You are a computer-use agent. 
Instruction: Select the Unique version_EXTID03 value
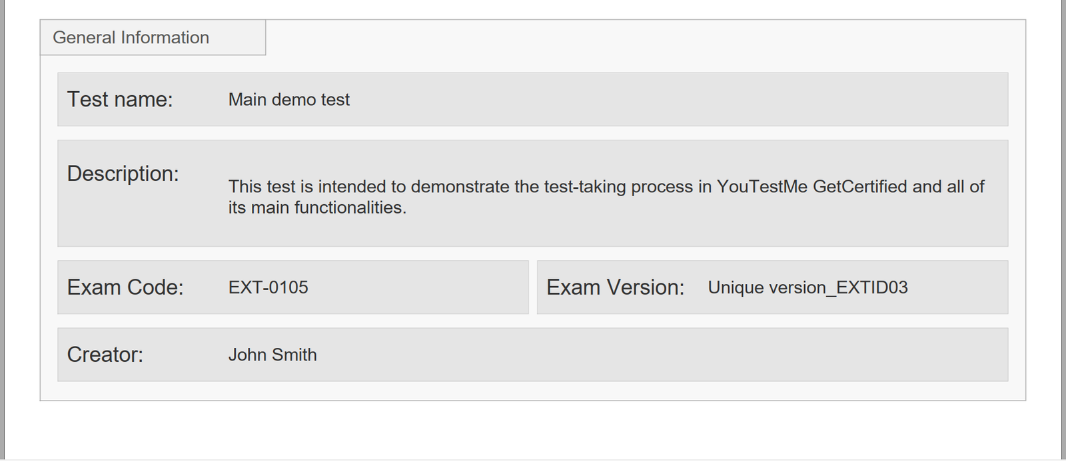(x=807, y=287)
